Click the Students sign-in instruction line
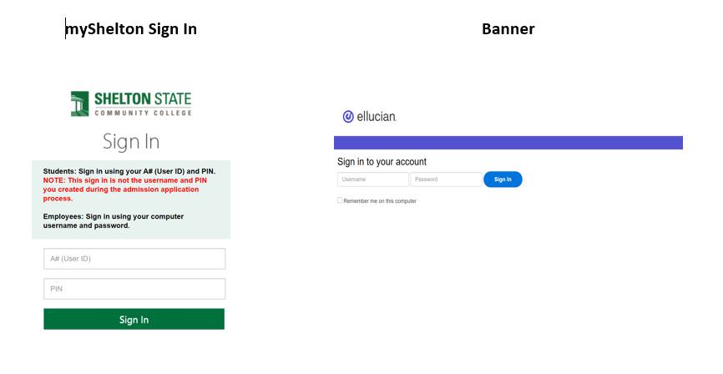 click(129, 171)
